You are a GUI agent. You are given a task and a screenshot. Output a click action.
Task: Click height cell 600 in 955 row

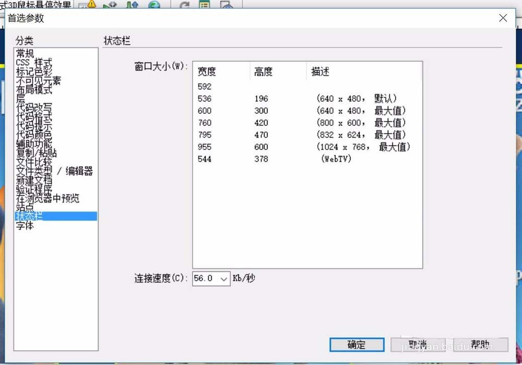tap(261, 147)
